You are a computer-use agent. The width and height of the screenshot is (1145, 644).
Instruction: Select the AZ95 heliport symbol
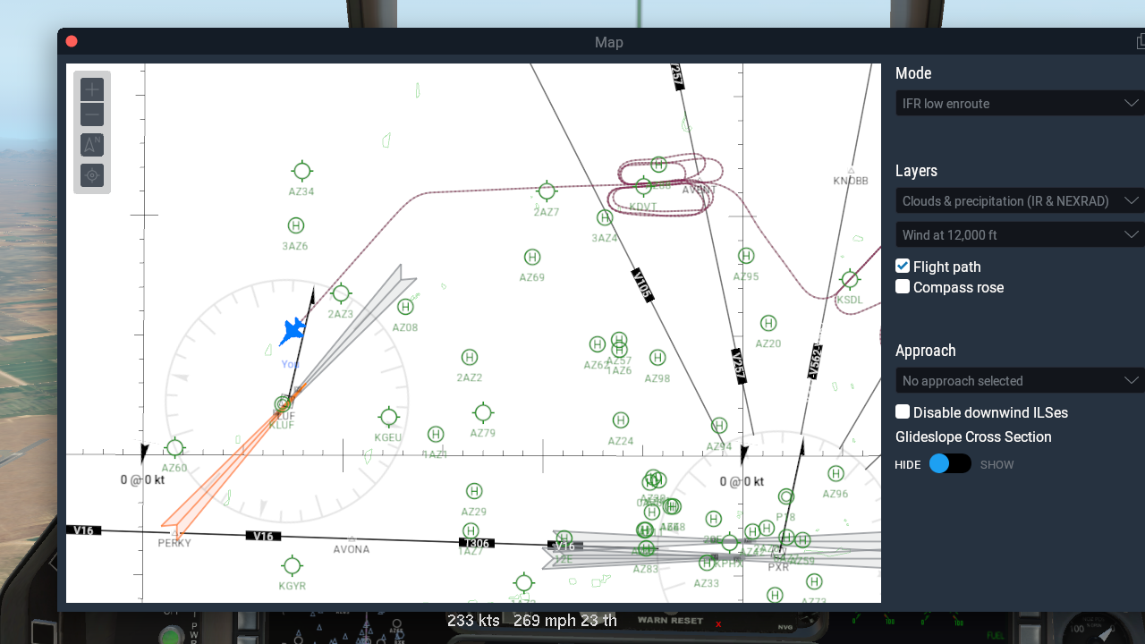(x=746, y=256)
